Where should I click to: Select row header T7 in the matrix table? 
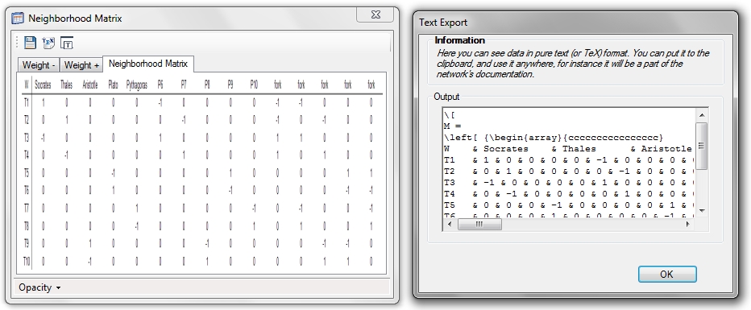pos(27,208)
